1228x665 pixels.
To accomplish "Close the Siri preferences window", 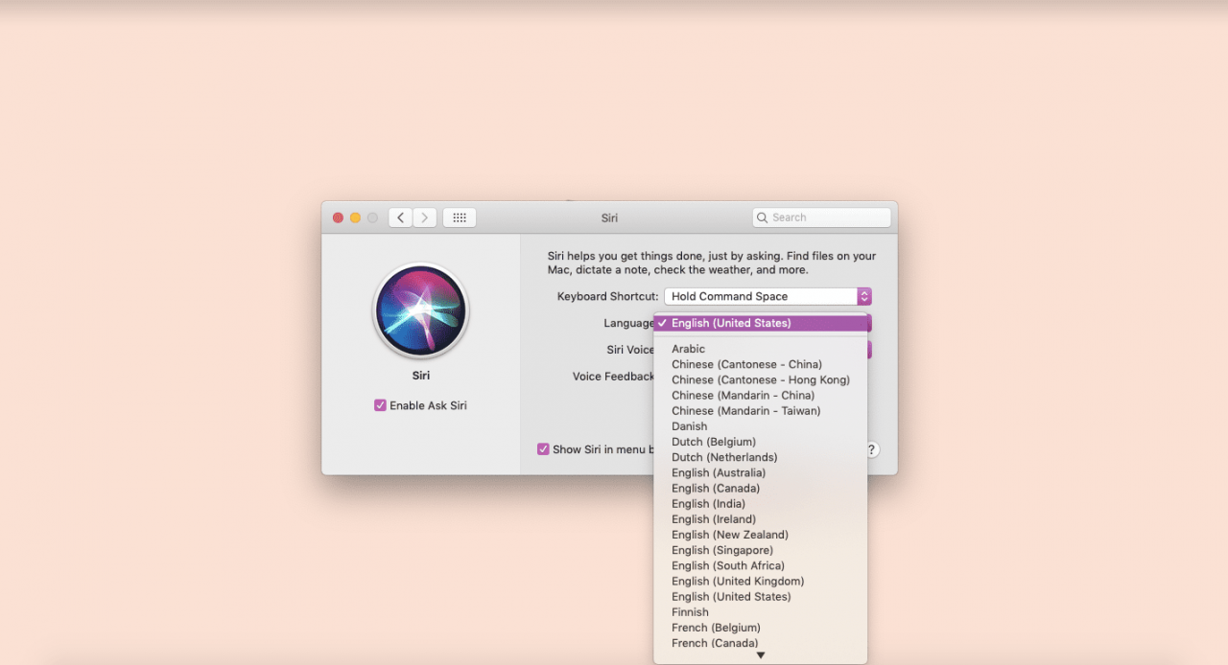I will point(338,218).
